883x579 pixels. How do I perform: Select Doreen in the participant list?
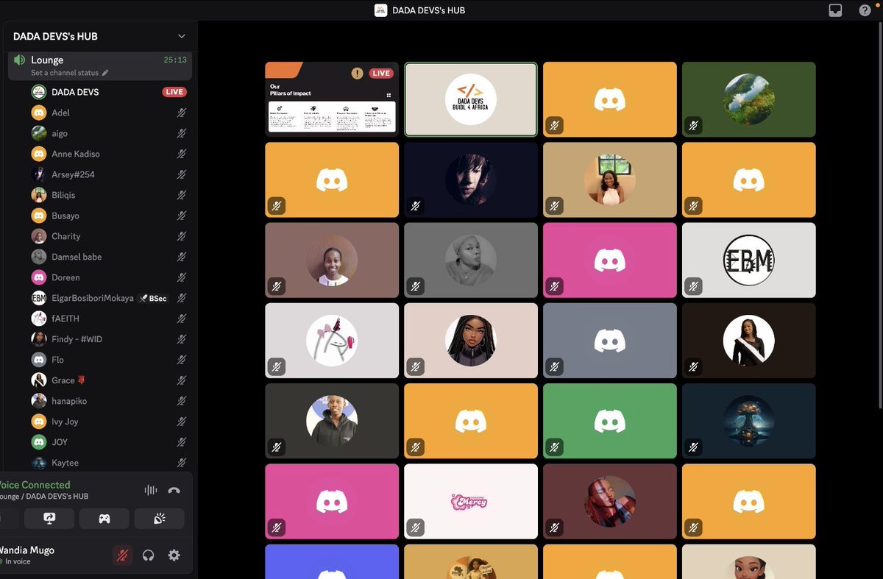coord(107,277)
